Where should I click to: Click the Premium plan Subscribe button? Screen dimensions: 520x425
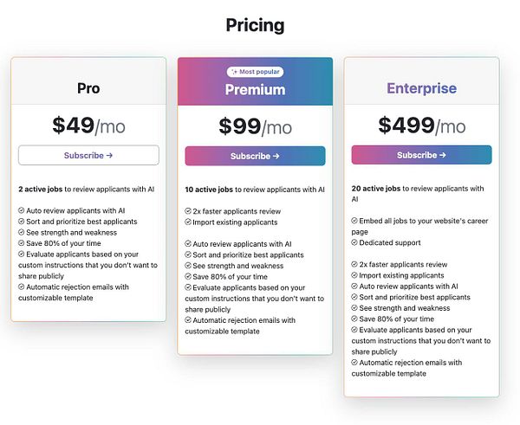(255, 156)
